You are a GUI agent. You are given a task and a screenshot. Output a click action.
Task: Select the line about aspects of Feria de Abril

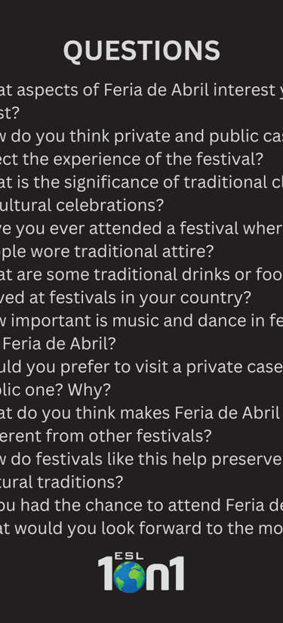(x=142, y=91)
